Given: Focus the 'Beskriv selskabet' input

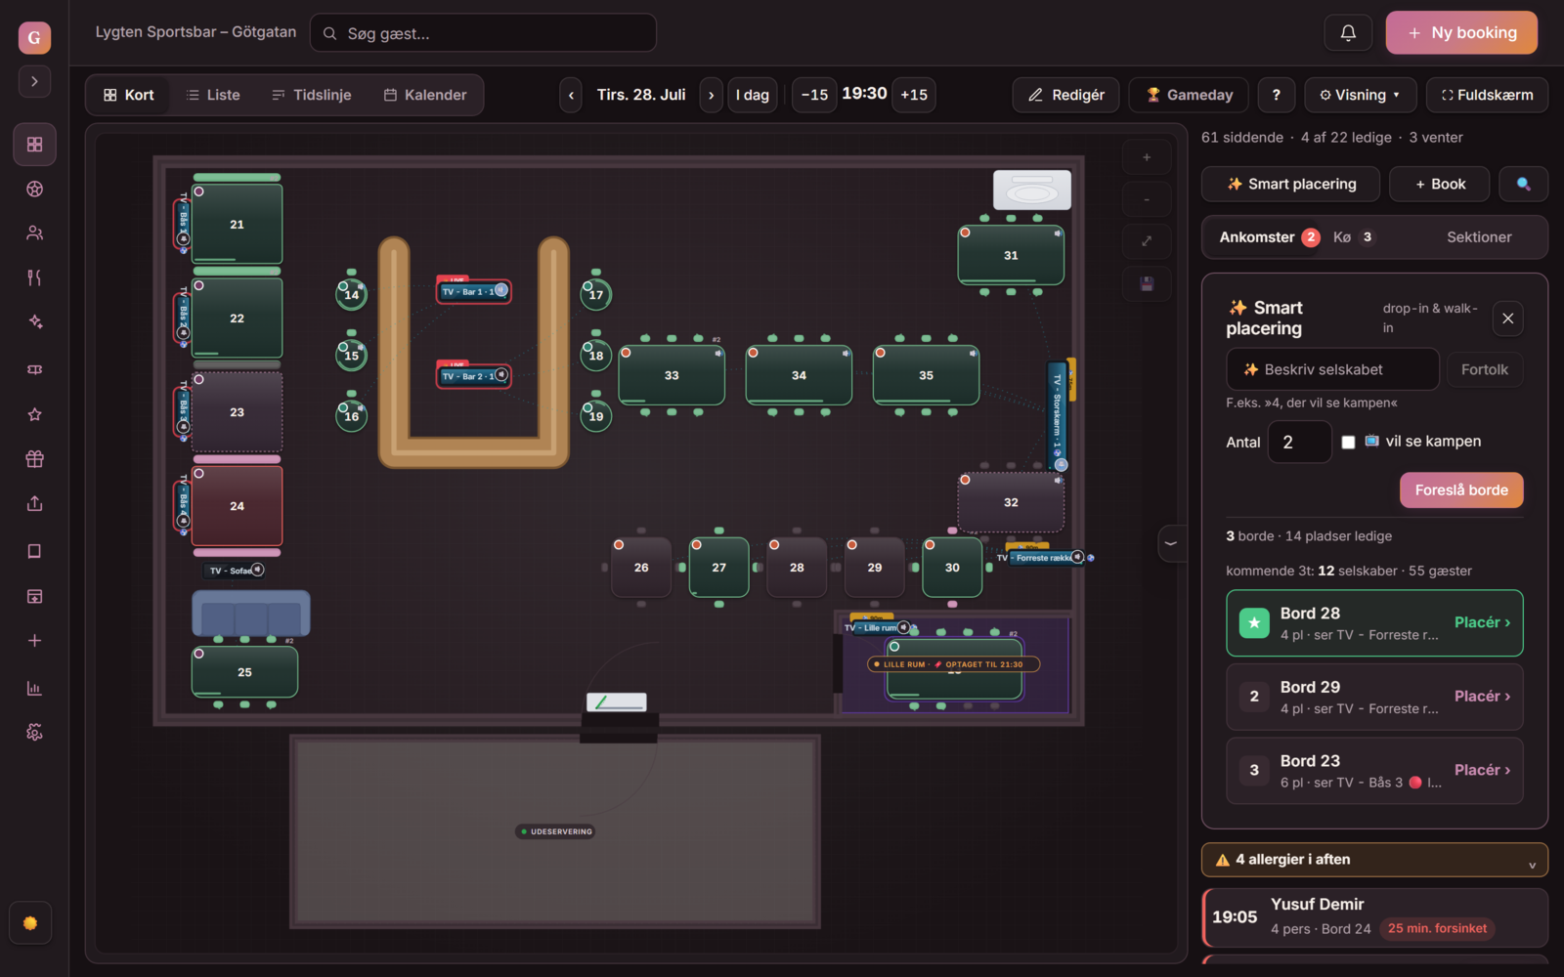Looking at the screenshot, I should click(x=1332, y=369).
